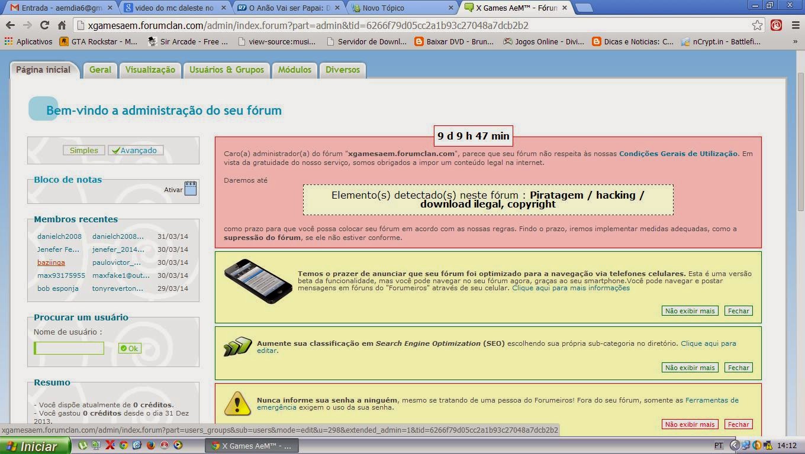The height and width of the screenshot is (454, 805).
Task: Open the Baixar DVD bookmark
Action: click(454, 41)
